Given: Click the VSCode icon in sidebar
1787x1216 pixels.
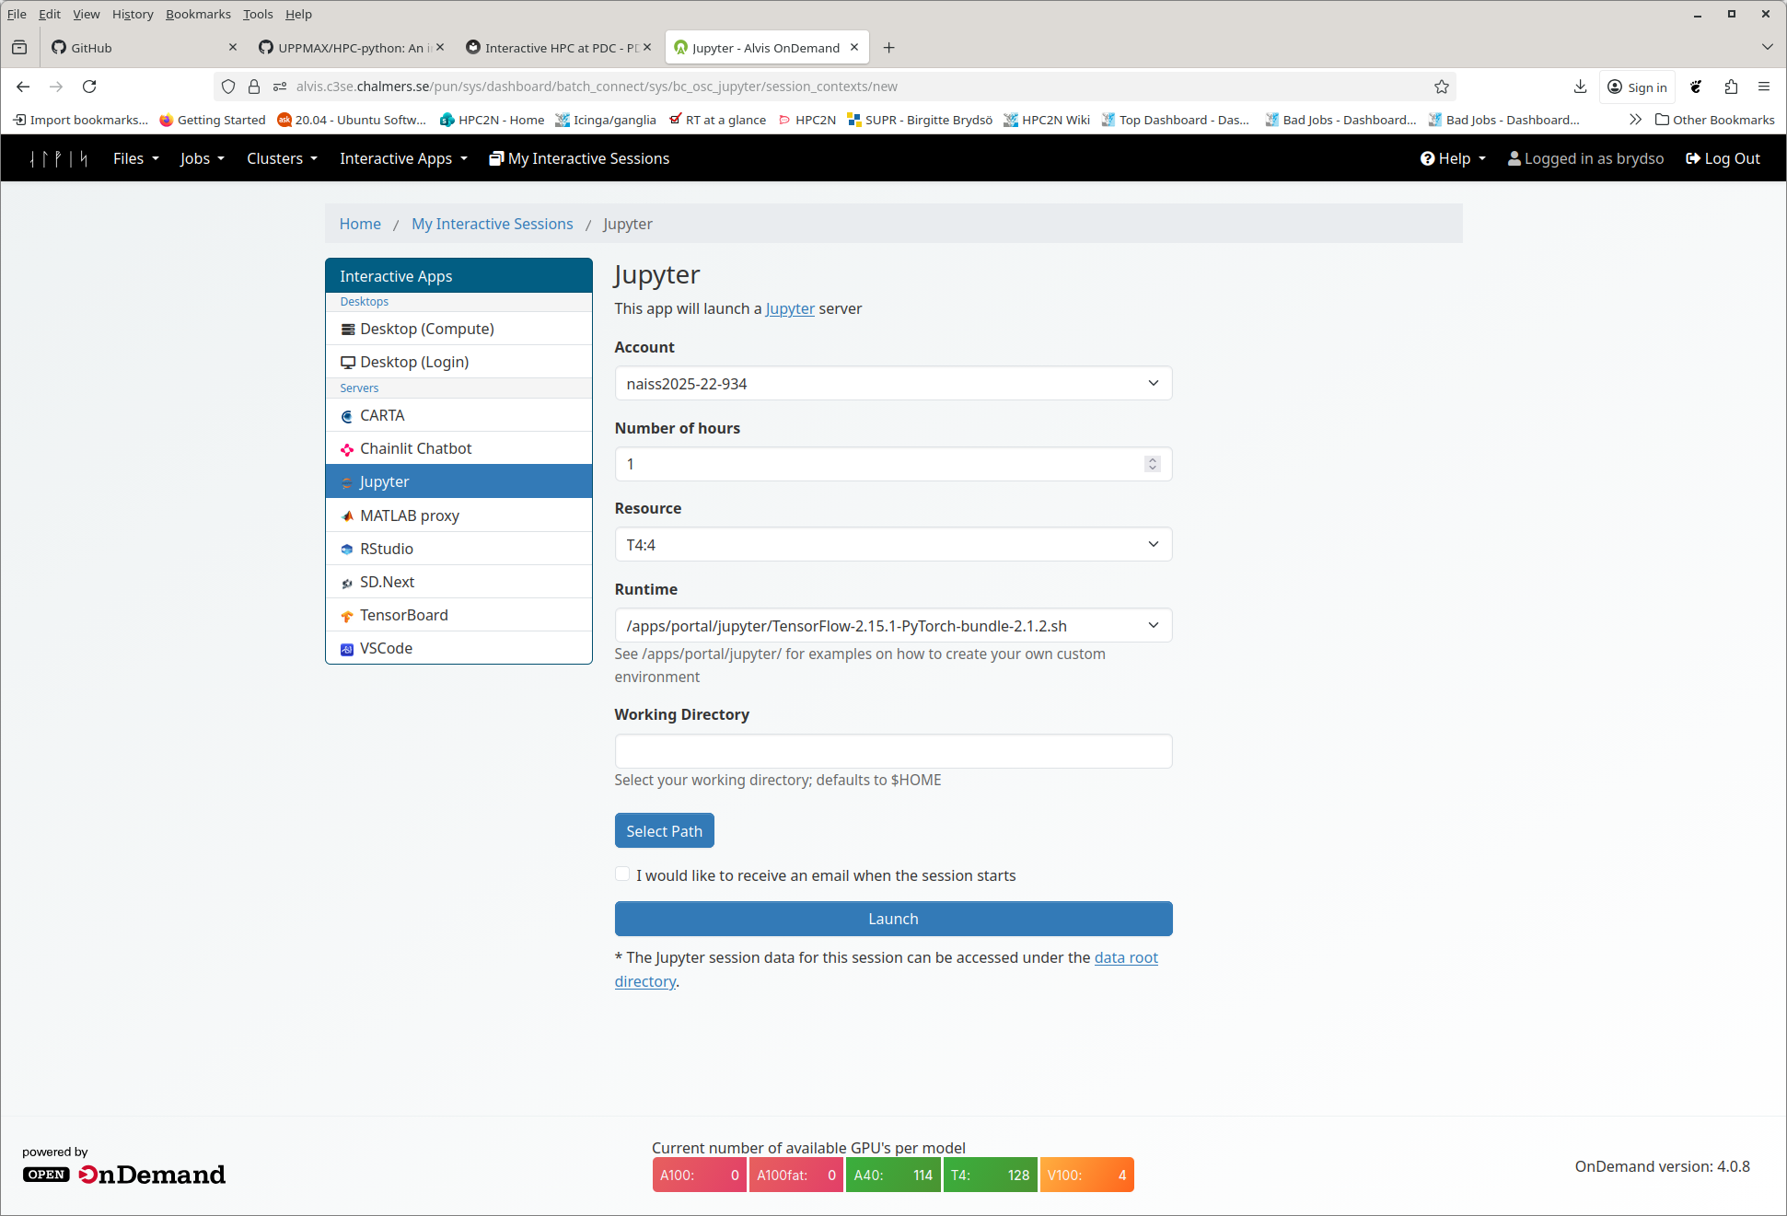Looking at the screenshot, I should [x=347, y=649].
